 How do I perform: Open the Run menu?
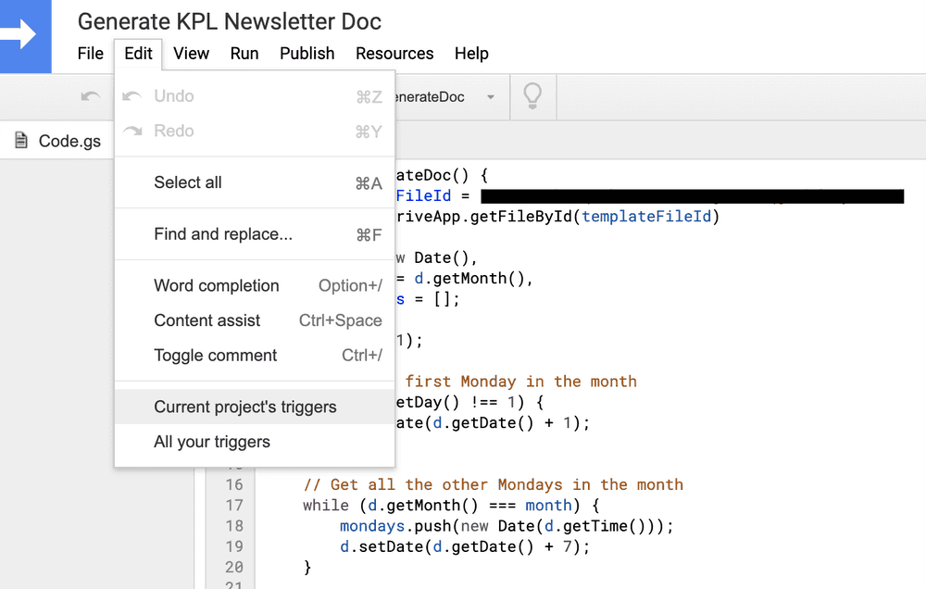[244, 54]
